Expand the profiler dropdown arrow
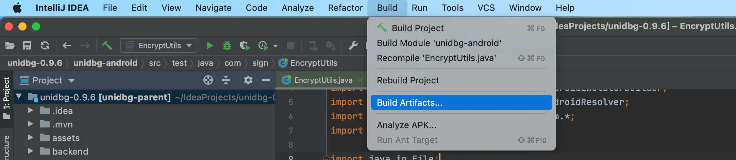 click(x=275, y=46)
